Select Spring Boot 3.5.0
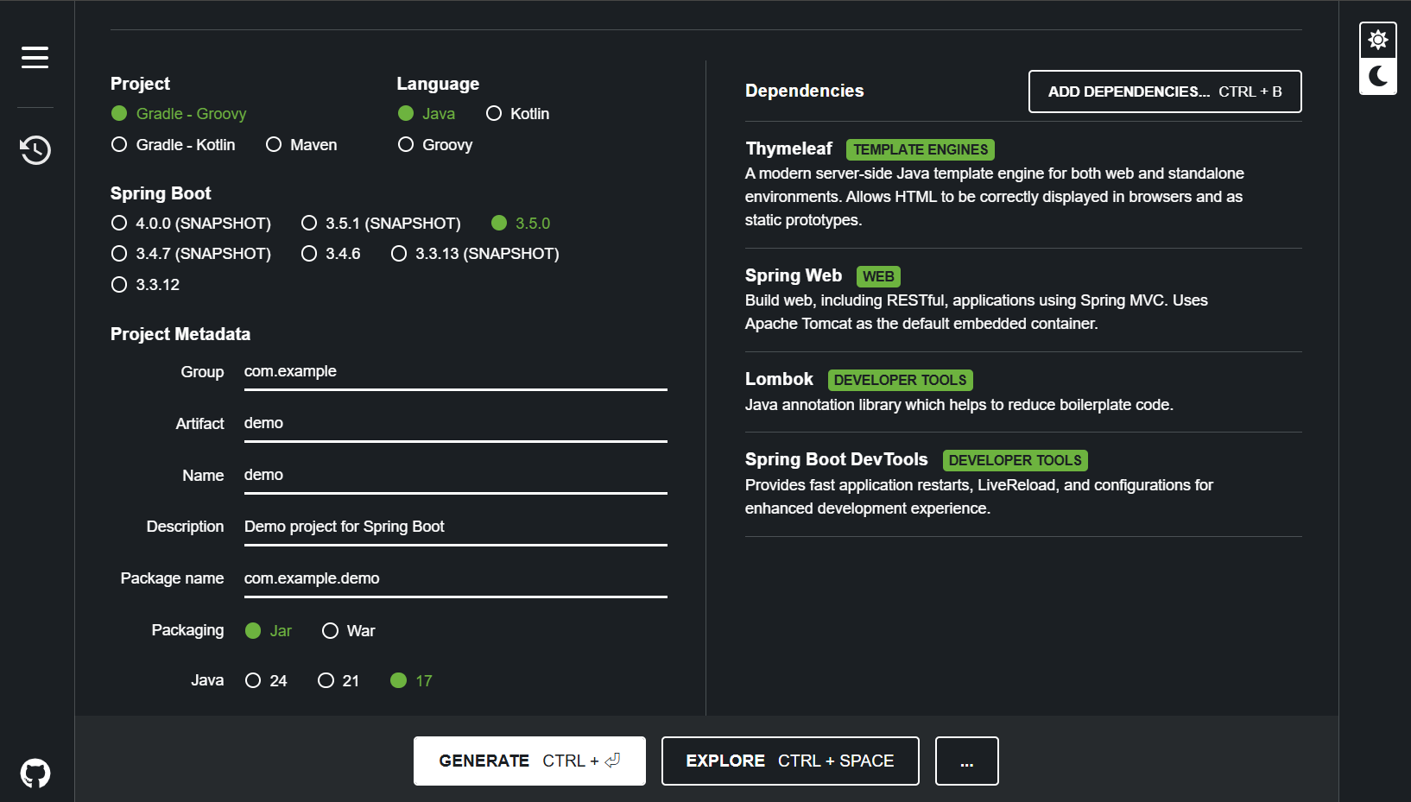The image size is (1411, 802). tap(521, 224)
